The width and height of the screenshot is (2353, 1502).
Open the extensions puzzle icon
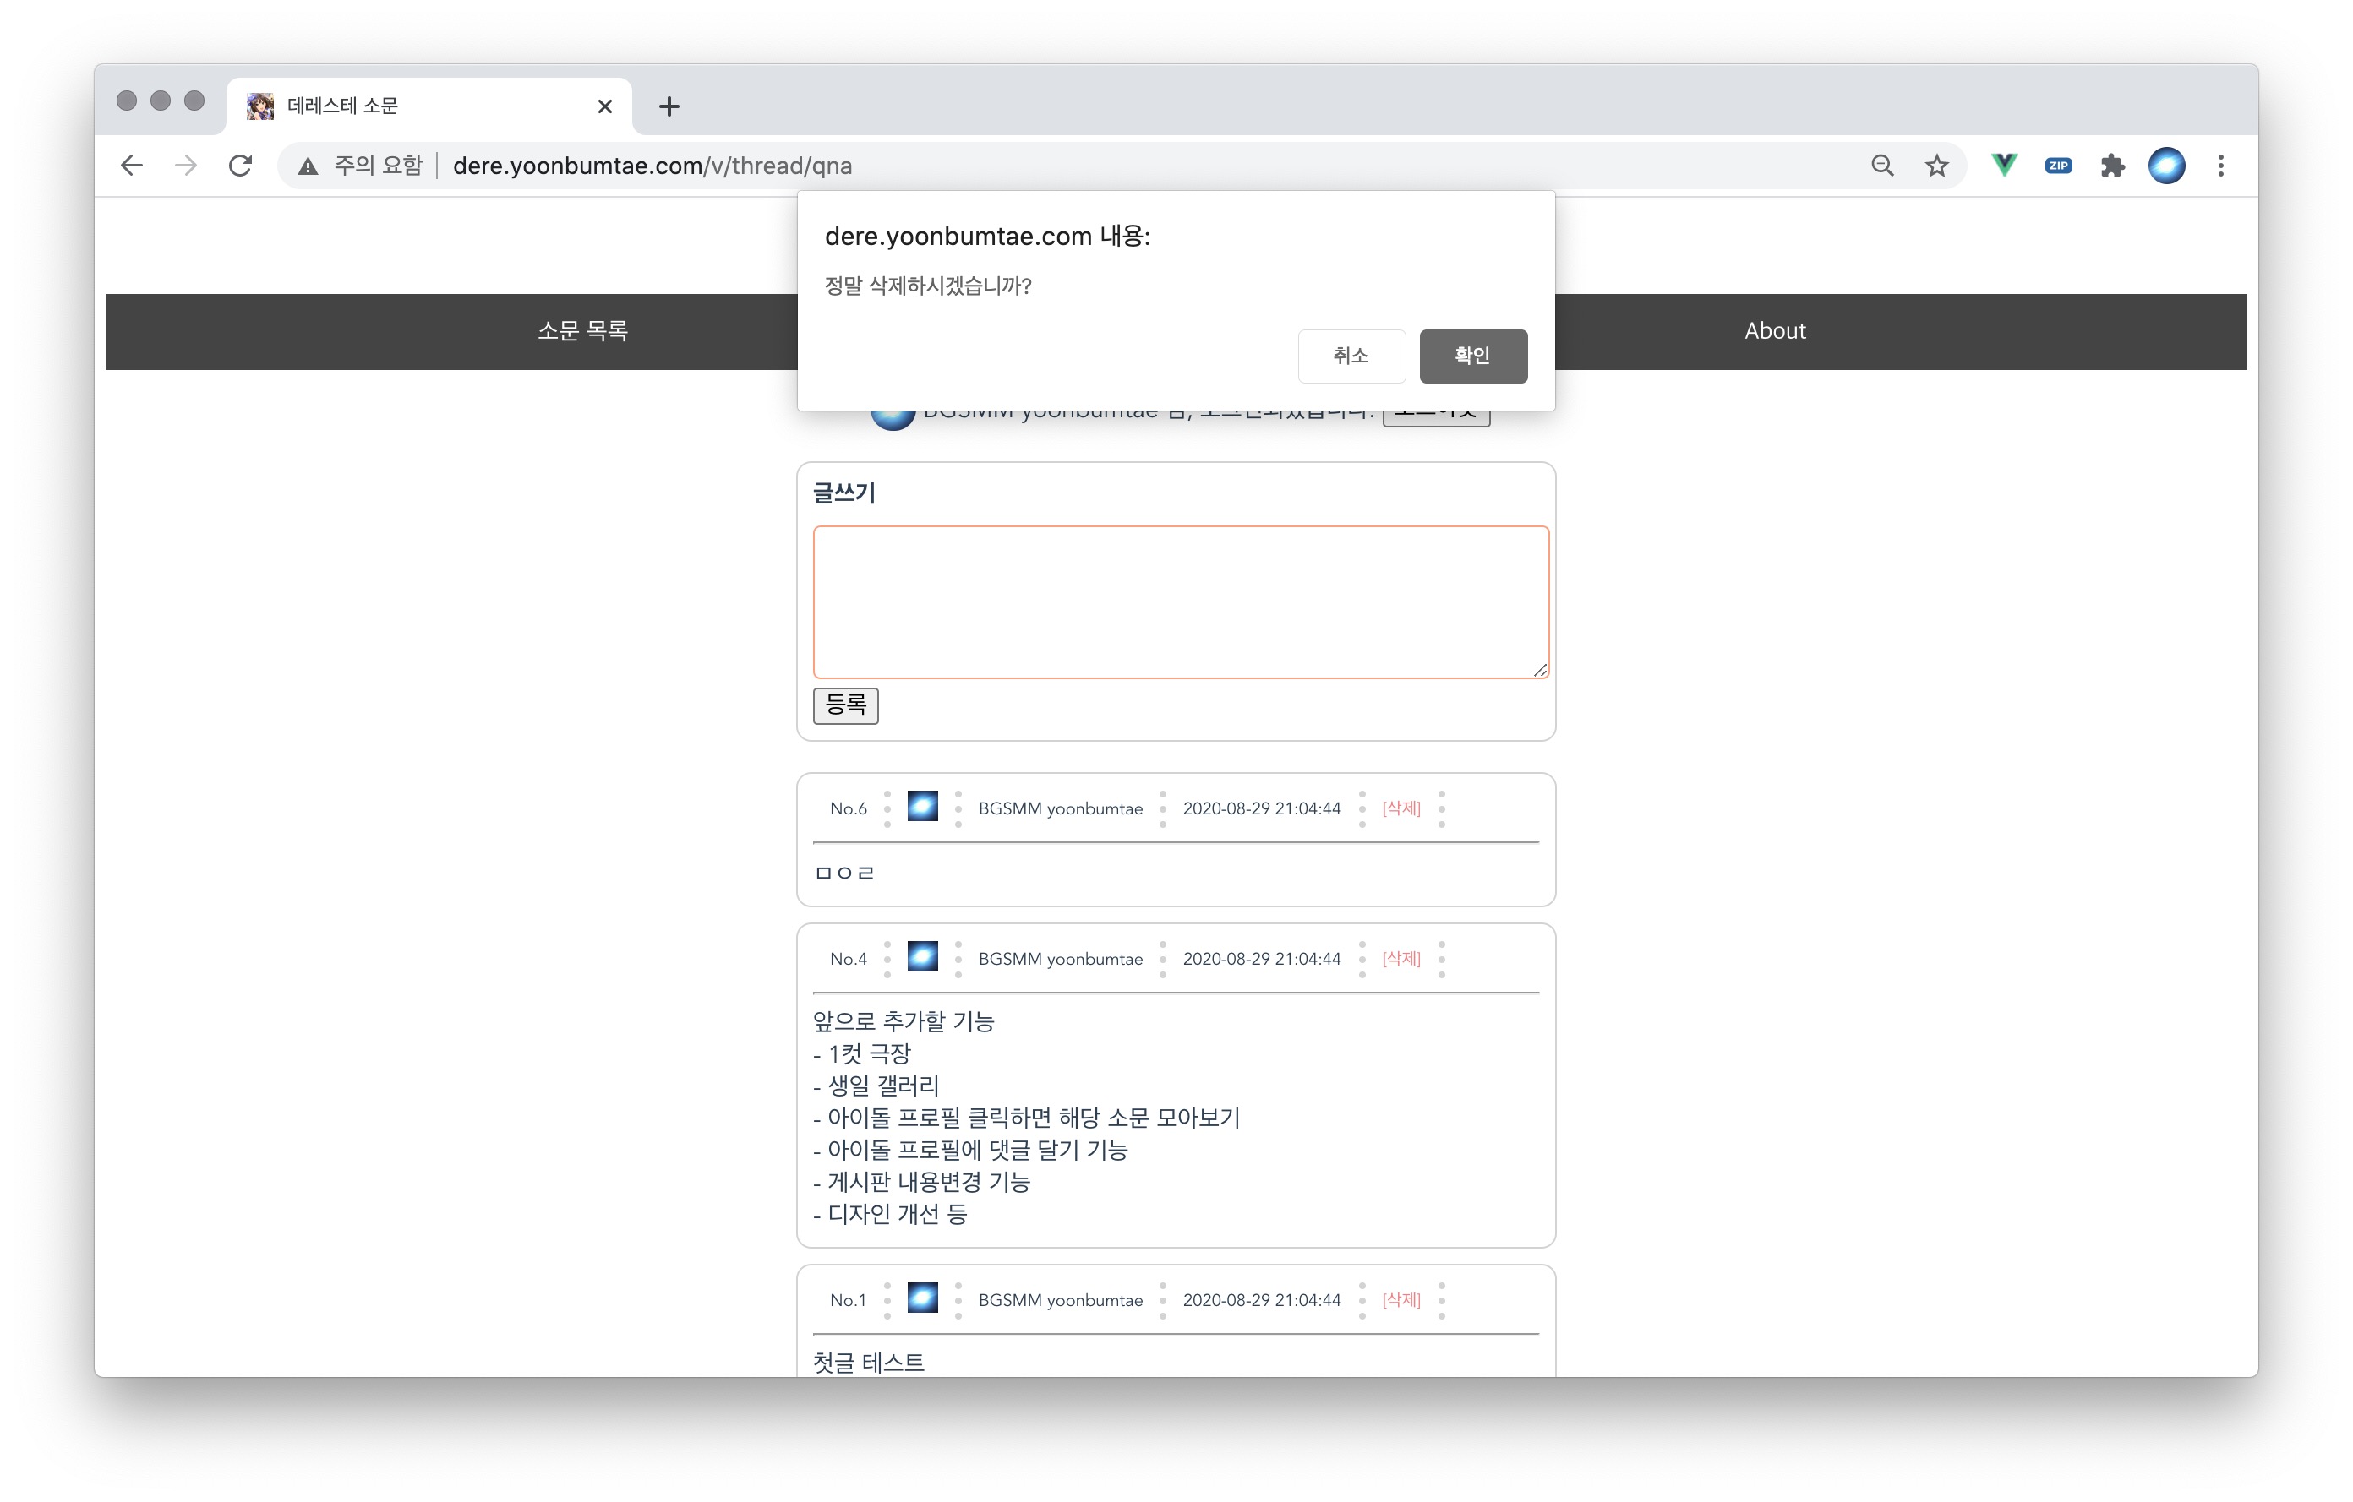click(x=2111, y=165)
